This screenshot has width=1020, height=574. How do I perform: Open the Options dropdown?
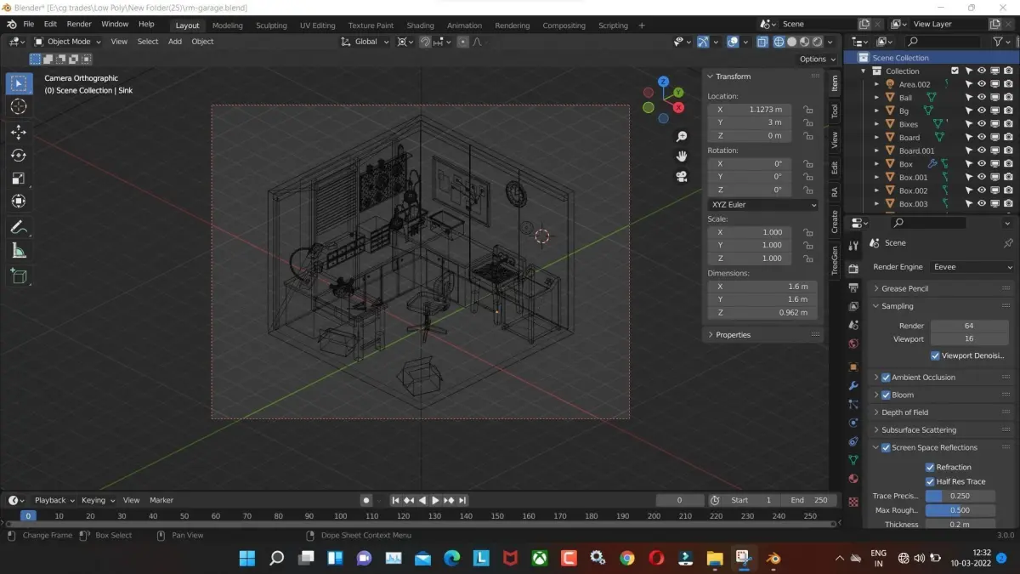[817, 59]
